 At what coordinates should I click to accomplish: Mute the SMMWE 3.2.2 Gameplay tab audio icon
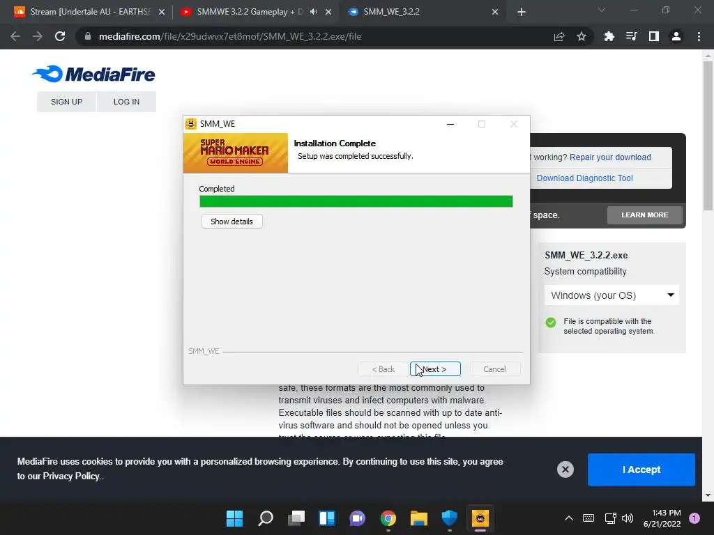pos(313,12)
